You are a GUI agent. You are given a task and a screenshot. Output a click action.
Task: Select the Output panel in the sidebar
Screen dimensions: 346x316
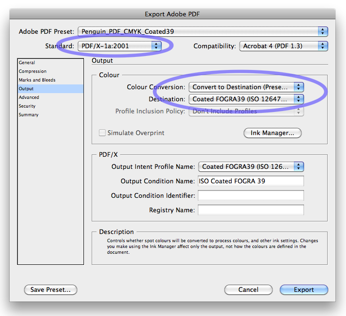tap(51, 89)
